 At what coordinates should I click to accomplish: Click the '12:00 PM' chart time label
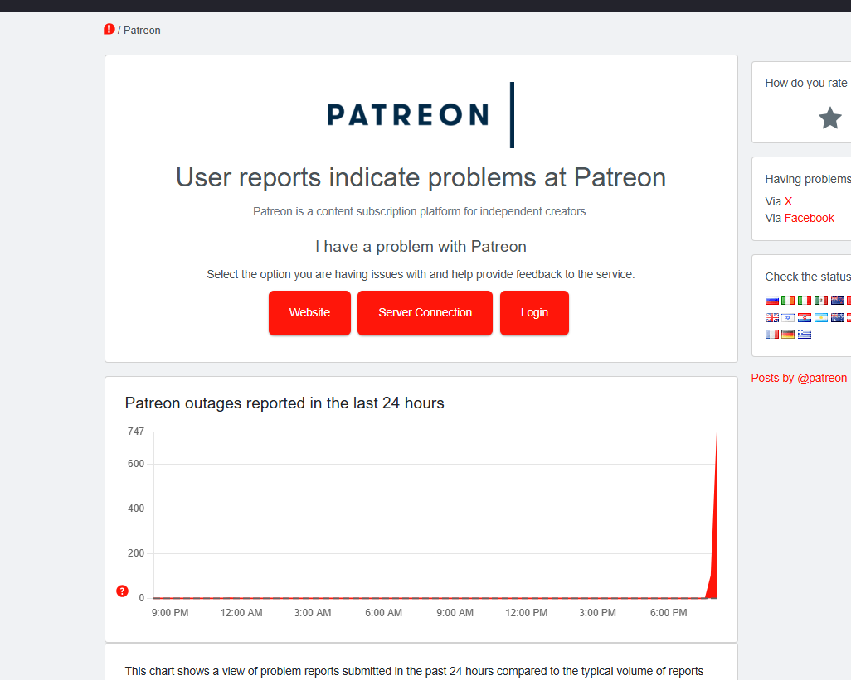pos(526,613)
